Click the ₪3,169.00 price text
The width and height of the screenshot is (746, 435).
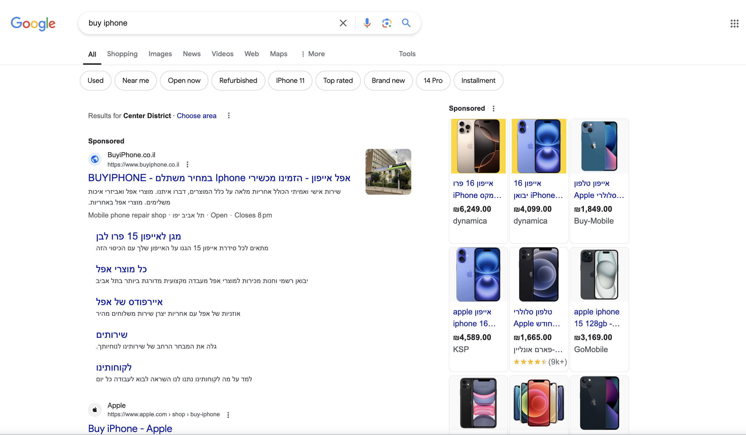(x=593, y=337)
